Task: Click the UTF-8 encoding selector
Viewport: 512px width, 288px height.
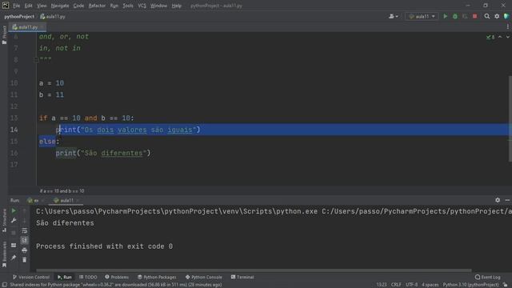Action: pyautogui.click(x=411, y=285)
